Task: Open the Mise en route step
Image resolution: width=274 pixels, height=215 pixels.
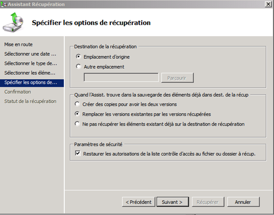Action: tap(19, 44)
